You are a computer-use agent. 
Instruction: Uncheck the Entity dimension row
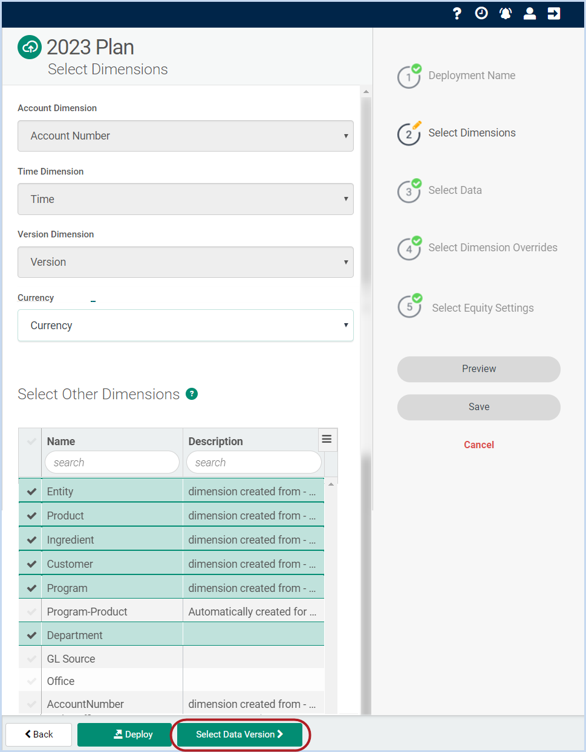[32, 492]
